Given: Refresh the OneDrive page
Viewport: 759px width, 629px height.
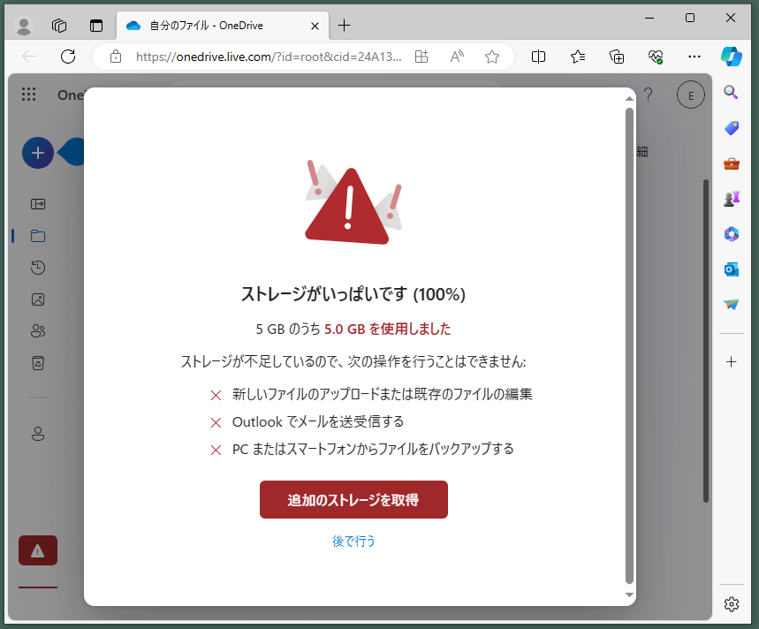Looking at the screenshot, I should [68, 57].
